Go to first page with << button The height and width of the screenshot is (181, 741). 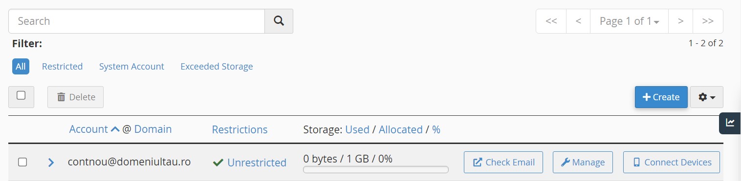click(x=551, y=21)
